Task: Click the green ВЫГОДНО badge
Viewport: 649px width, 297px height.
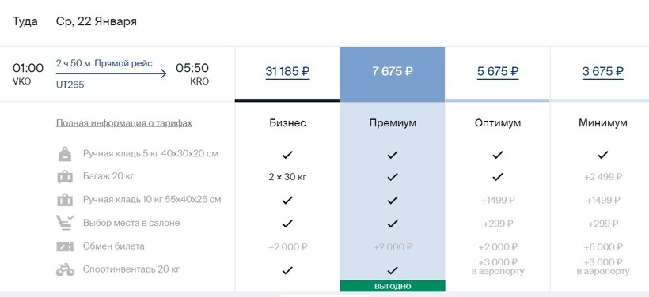Action: [393, 286]
